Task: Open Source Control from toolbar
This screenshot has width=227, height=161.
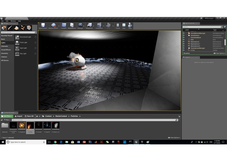Action: 53,26
